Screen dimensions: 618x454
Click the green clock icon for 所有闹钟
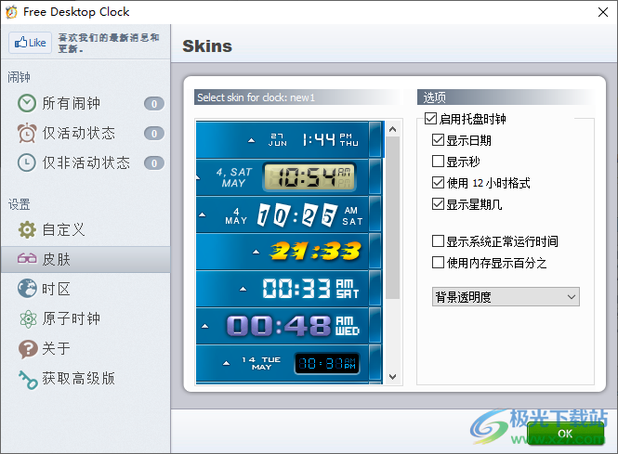pos(27,104)
